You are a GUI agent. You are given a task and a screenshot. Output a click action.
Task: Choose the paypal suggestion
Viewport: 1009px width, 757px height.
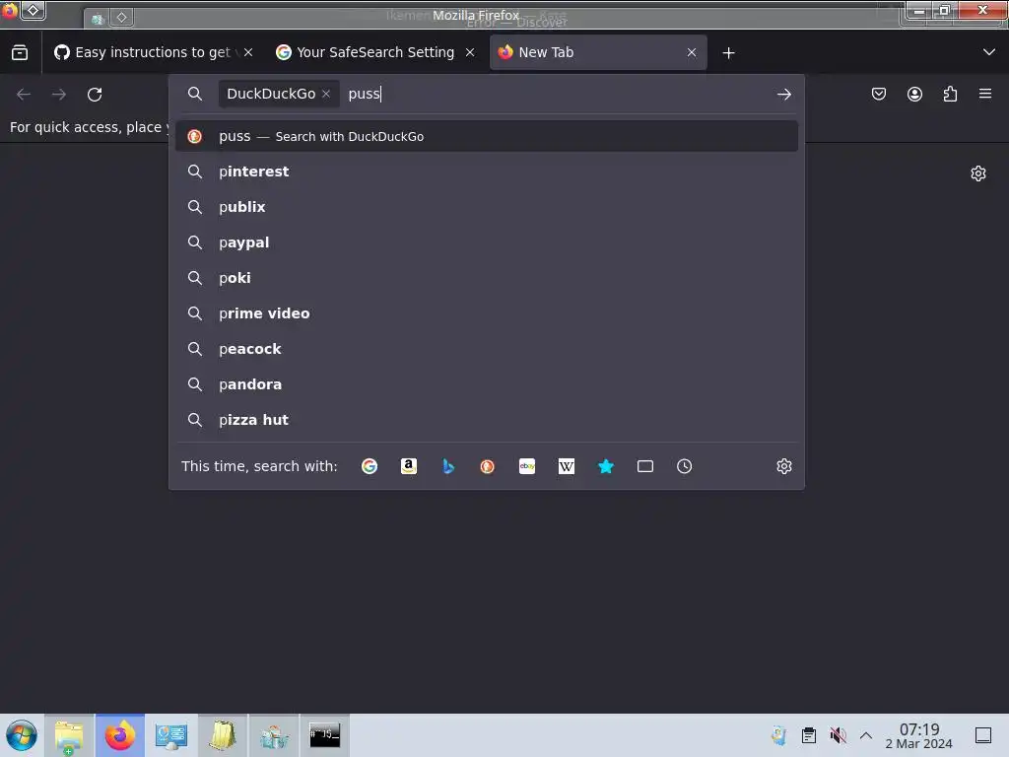pos(487,242)
